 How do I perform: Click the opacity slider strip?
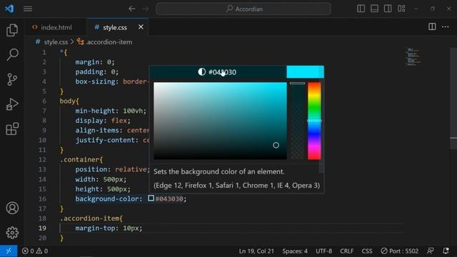coord(297,121)
